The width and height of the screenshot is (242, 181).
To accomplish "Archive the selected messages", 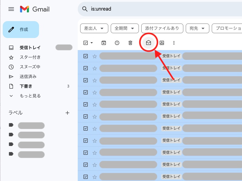I will pyautogui.click(x=103, y=43).
